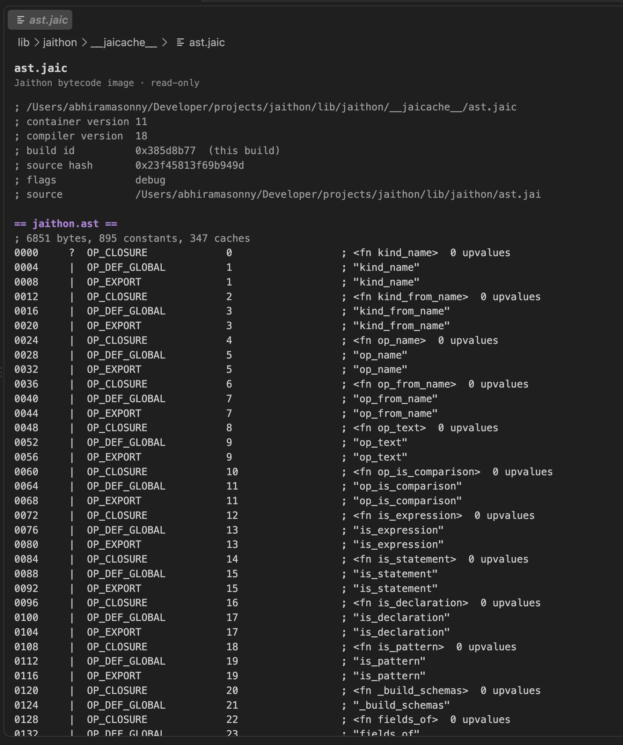Click the source hash value
The height and width of the screenshot is (745, 623).
(189, 165)
